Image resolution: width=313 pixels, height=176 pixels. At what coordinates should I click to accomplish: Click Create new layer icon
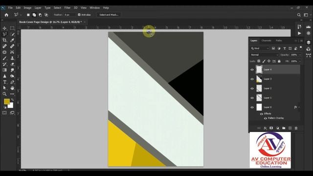click(290, 128)
